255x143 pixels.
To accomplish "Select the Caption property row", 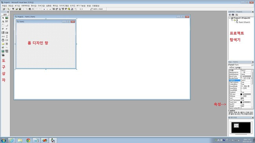I will [240, 80].
